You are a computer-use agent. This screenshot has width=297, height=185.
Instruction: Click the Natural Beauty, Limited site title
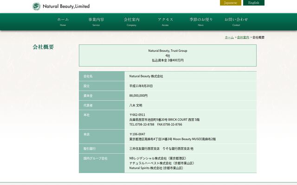click(66, 6)
